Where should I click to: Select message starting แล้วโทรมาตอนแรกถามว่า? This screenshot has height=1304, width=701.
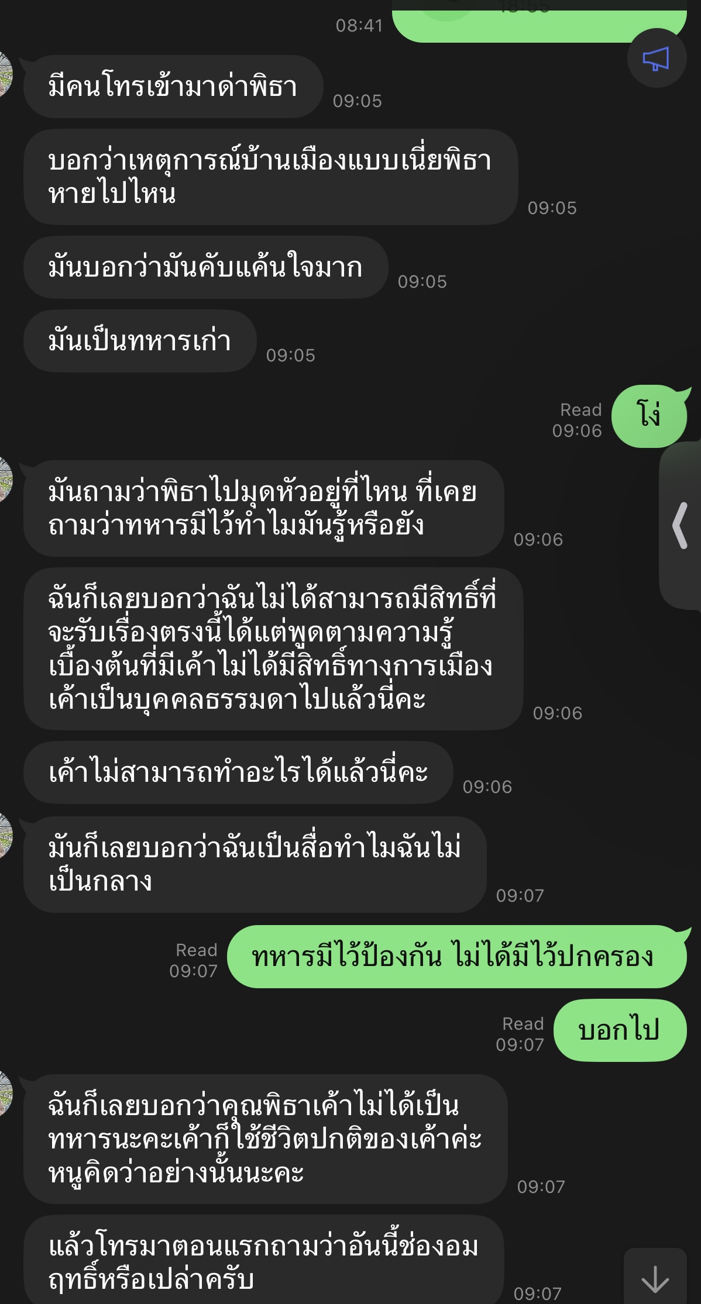point(264,1260)
